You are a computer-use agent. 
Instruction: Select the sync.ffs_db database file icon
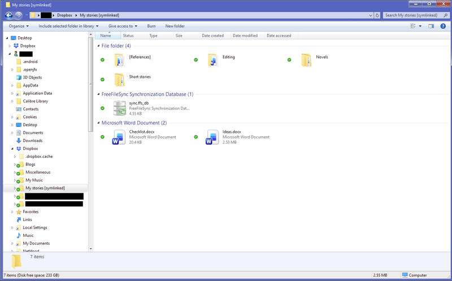[x=119, y=108]
